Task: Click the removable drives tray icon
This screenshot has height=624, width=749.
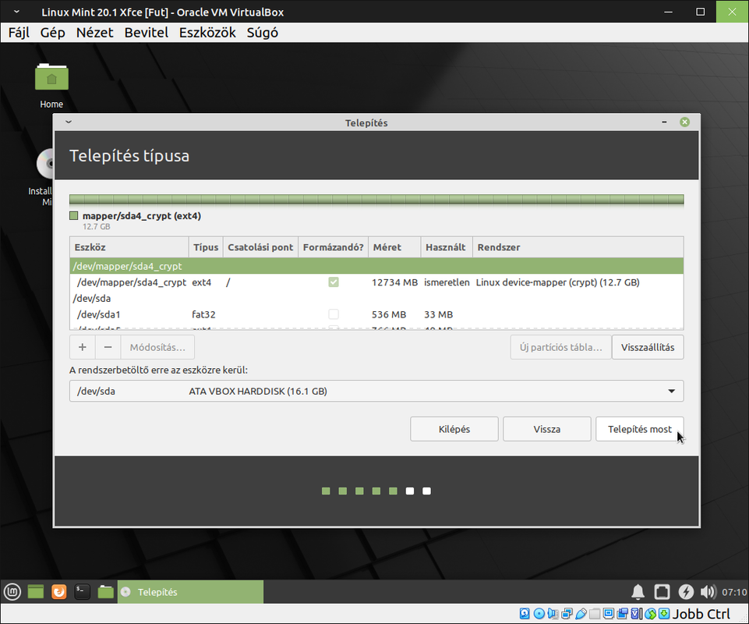Action: tap(662, 592)
